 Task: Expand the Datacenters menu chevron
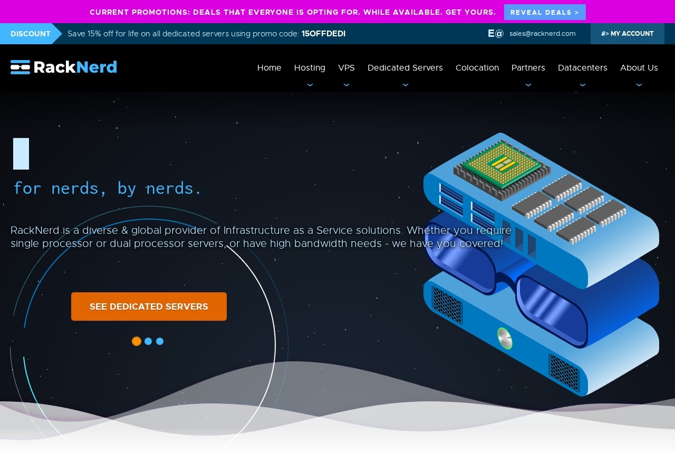(583, 85)
